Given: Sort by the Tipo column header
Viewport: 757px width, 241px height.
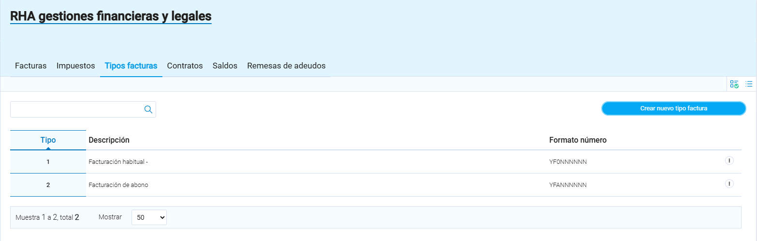Looking at the screenshot, I should (48, 140).
